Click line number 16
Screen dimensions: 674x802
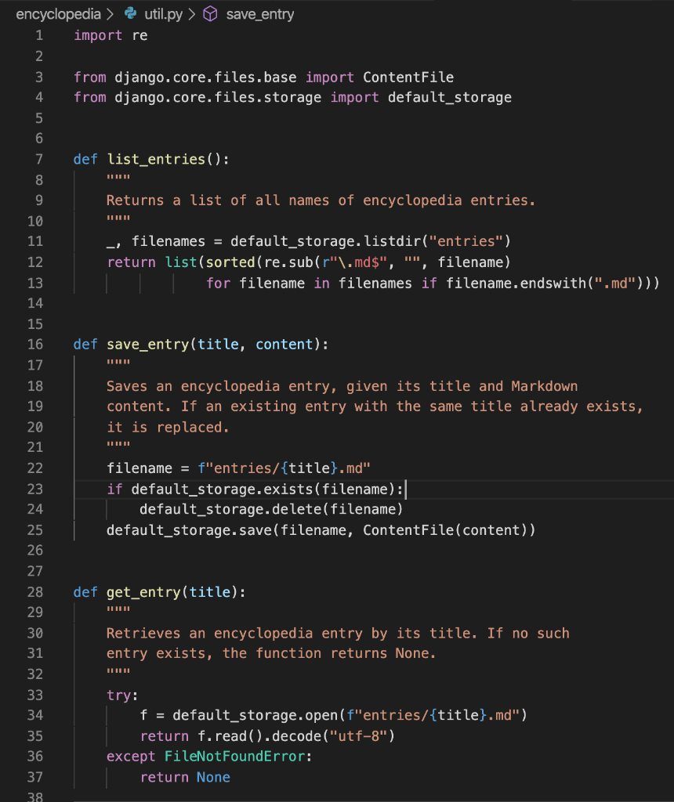click(x=35, y=344)
